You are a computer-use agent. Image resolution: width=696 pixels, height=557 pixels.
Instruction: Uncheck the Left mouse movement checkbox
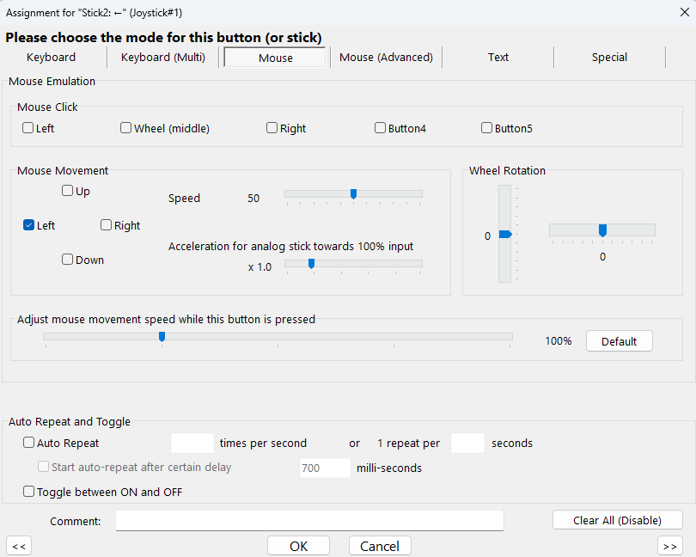pos(28,225)
